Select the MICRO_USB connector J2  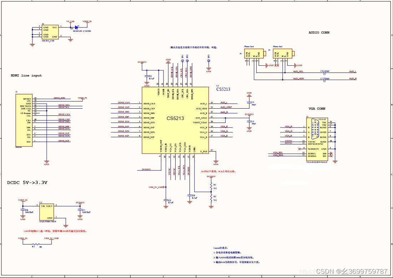tap(50, 32)
